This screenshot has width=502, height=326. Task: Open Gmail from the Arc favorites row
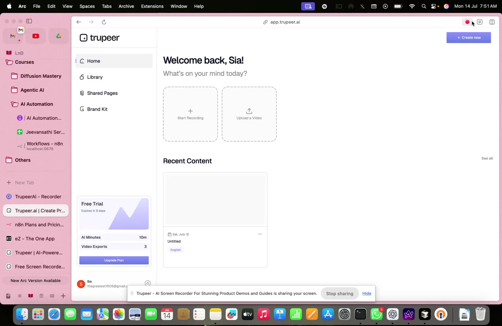13,36
